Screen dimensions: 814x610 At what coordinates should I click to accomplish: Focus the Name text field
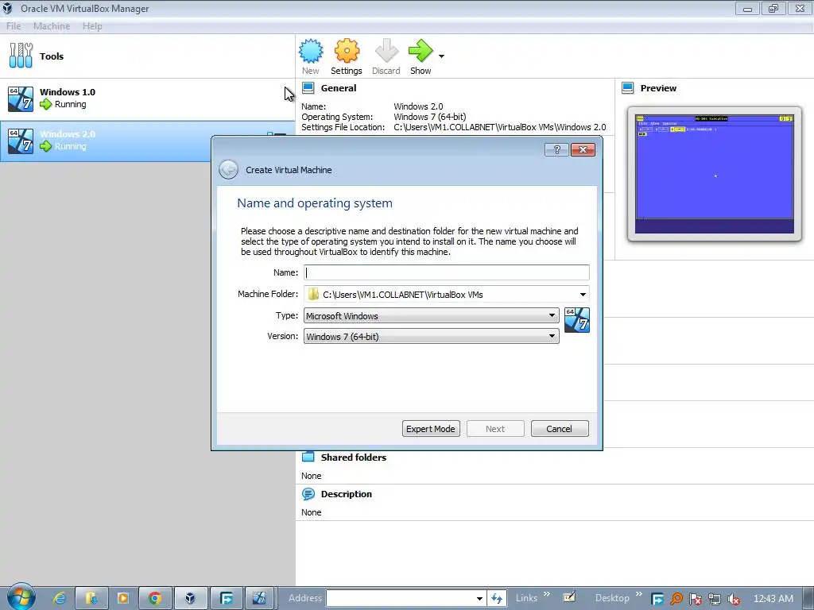coord(447,272)
